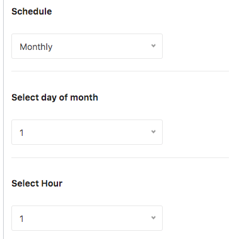Open the Schedule dropdown showing Monthly
Viewport: 234px width, 239px height.
coord(87,46)
